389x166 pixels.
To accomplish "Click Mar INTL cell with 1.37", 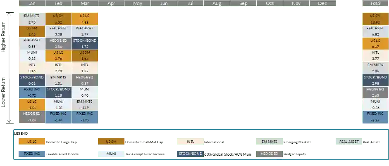I will (x=85, y=68).
